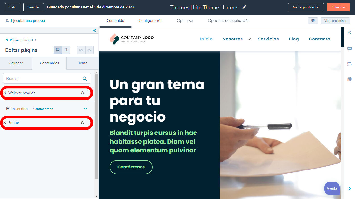Click the X icon beside Website header

tap(5, 93)
